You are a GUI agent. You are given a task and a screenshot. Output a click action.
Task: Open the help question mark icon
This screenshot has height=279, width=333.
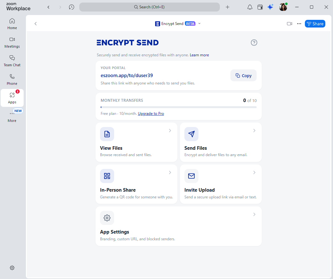coord(254,43)
